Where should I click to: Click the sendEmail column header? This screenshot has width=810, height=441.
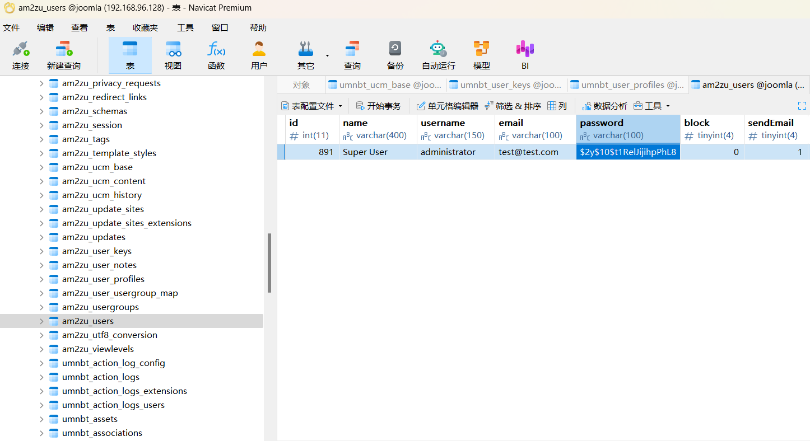pyautogui.click(x=776, y=129)
